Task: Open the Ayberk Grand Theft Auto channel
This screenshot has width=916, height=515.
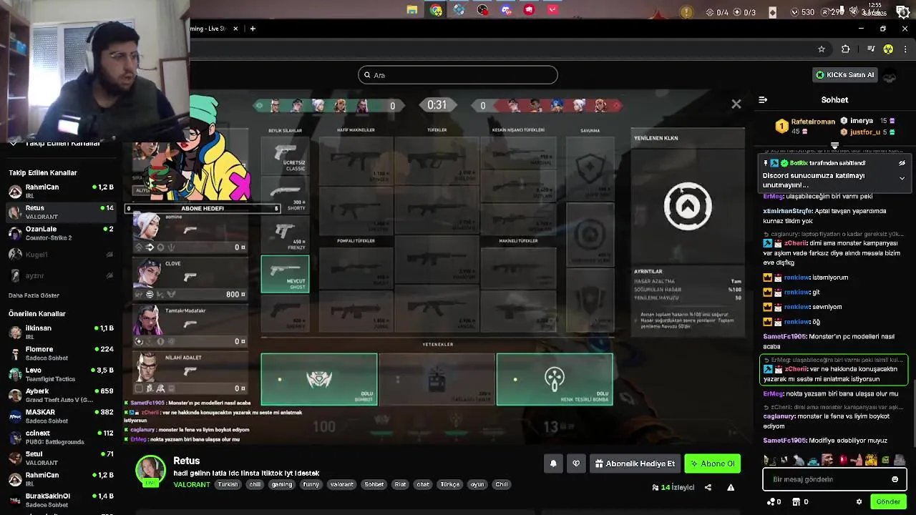Action: pos(61,396)
